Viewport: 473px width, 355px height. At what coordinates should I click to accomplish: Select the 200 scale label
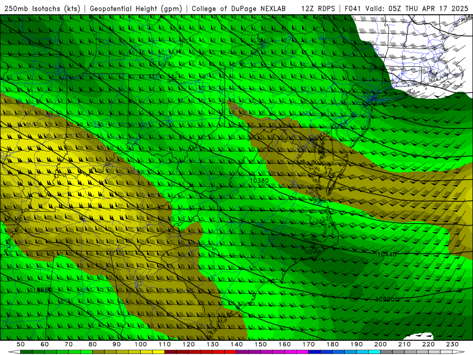click(381, 344)
